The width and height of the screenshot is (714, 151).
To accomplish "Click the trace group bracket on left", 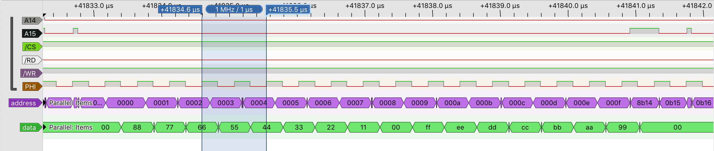I will click(x=12, y=54).
